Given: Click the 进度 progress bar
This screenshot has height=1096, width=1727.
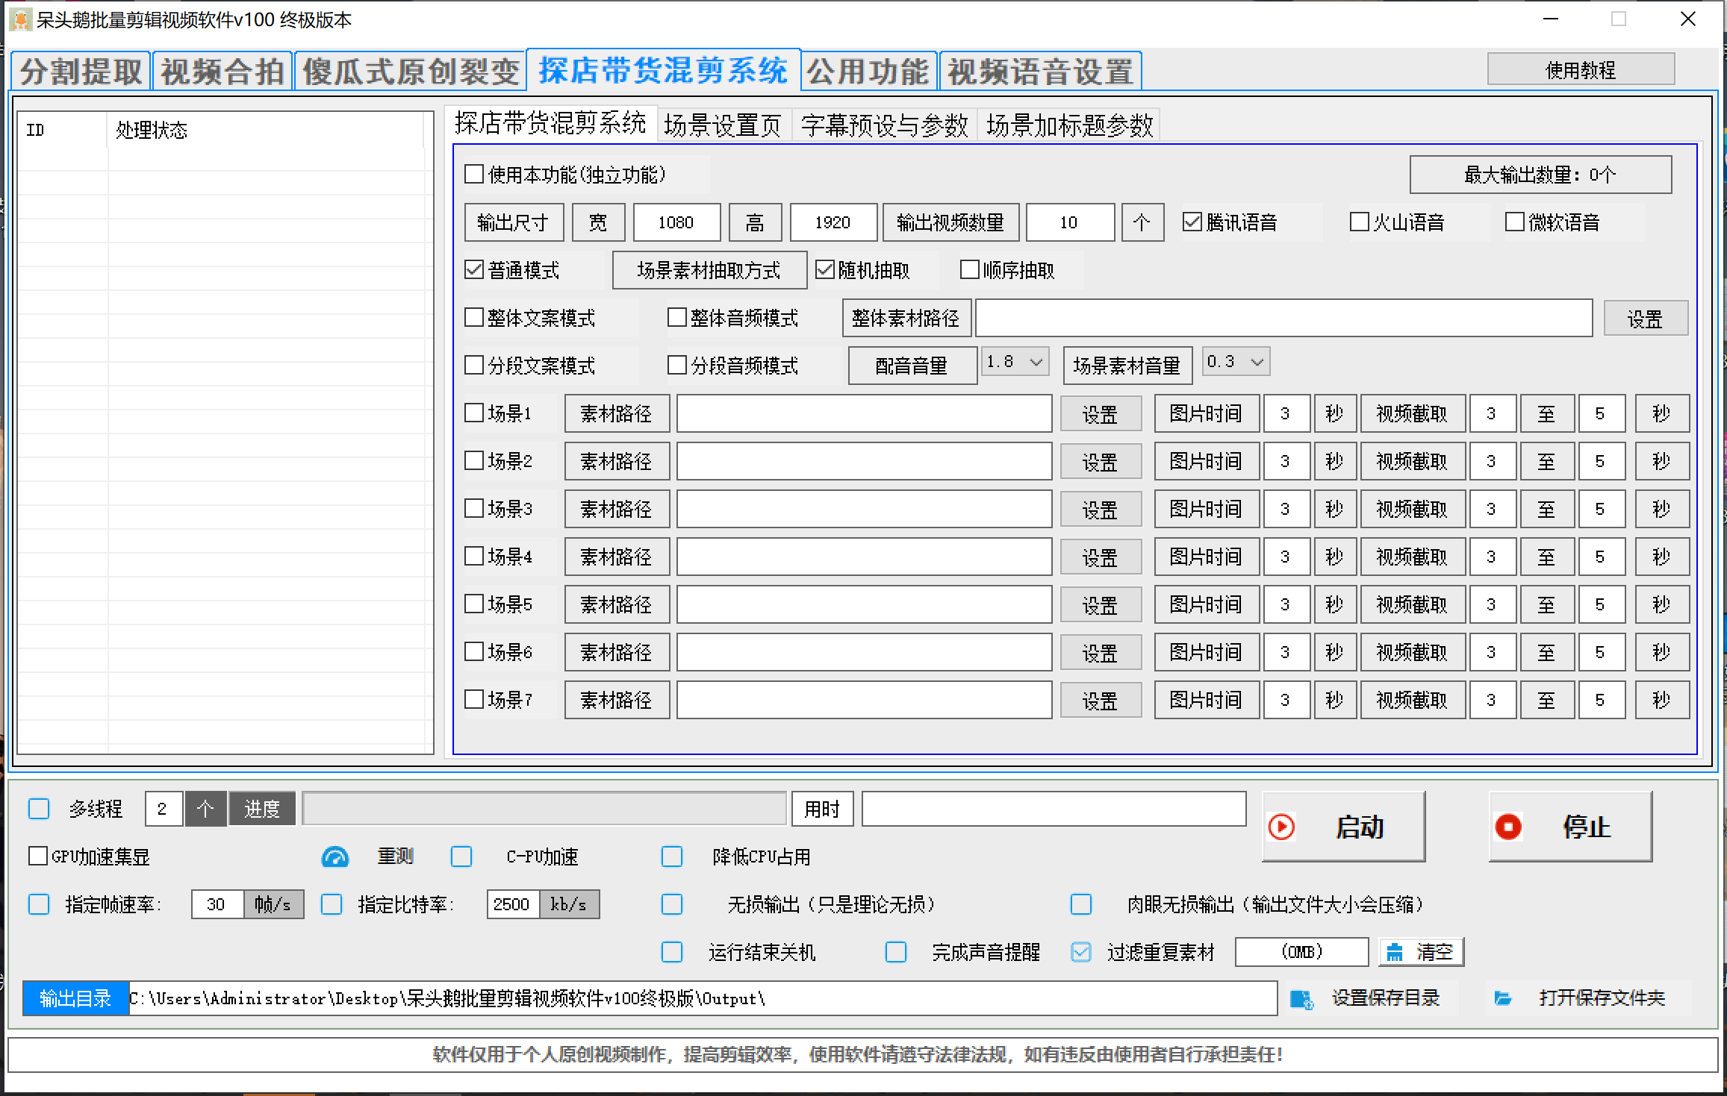Looking at the screenshot, I should point(544,809).
